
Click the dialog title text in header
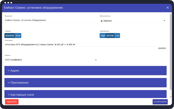pyautogui.click(x=33, y=8)
